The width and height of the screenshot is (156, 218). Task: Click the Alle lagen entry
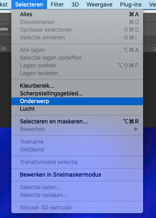point(77,50)
